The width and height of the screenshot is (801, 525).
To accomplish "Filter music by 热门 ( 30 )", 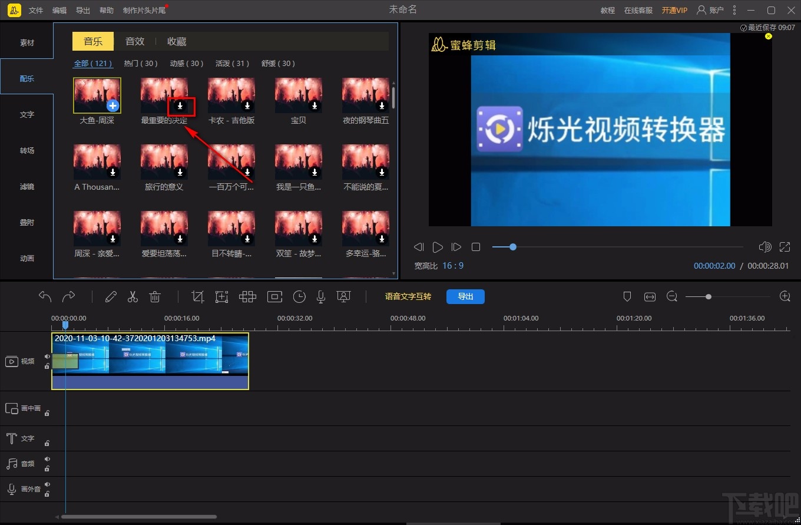I will [141, 64].
